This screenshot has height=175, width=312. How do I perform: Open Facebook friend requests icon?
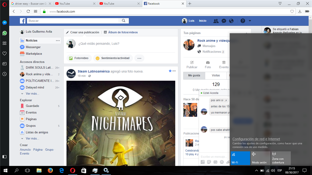[216, 21]
